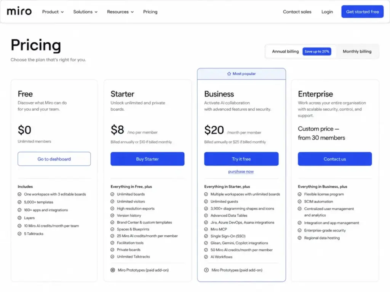Click '160+ apps and integrations' text

[x=46, y=210]
